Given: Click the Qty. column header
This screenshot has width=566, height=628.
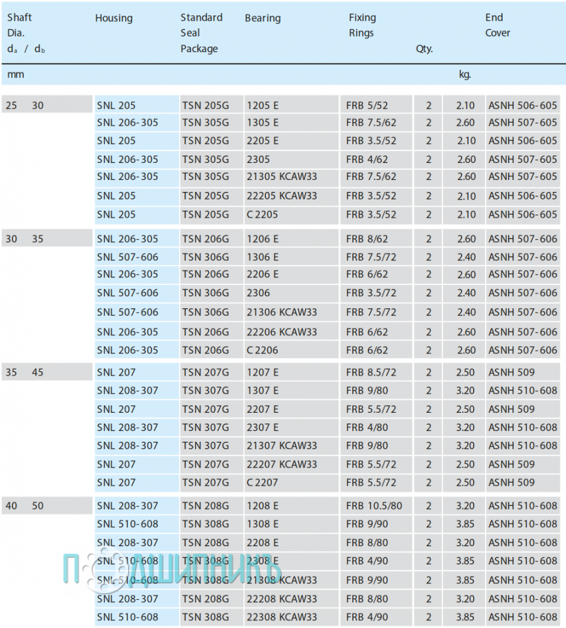Looking at the screenshot, I should coord(425,49).
